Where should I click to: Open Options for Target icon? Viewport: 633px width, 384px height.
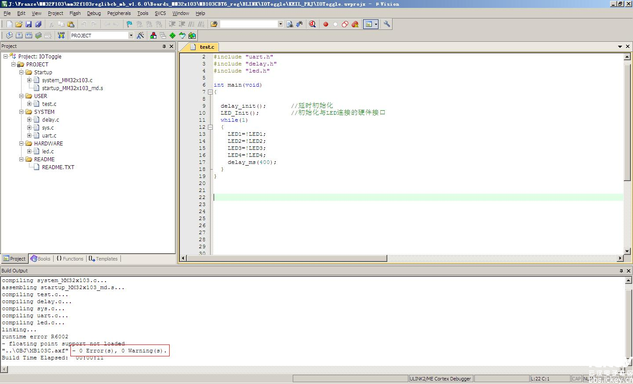(140, 36)
